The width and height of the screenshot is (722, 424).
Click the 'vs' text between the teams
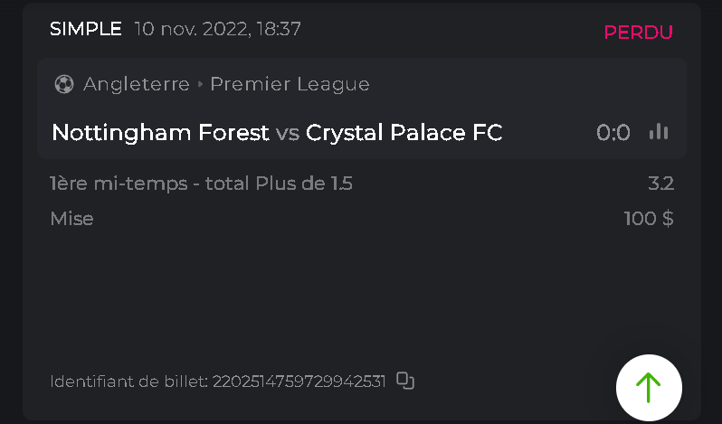point(288,133)
